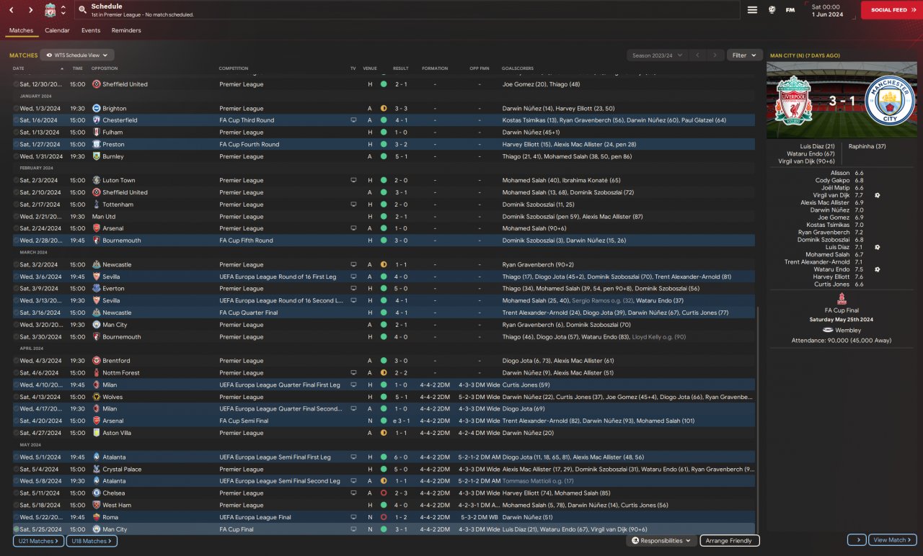Tick the selection circle for Crystal Palace 5/4/2024

pos(16,469)
